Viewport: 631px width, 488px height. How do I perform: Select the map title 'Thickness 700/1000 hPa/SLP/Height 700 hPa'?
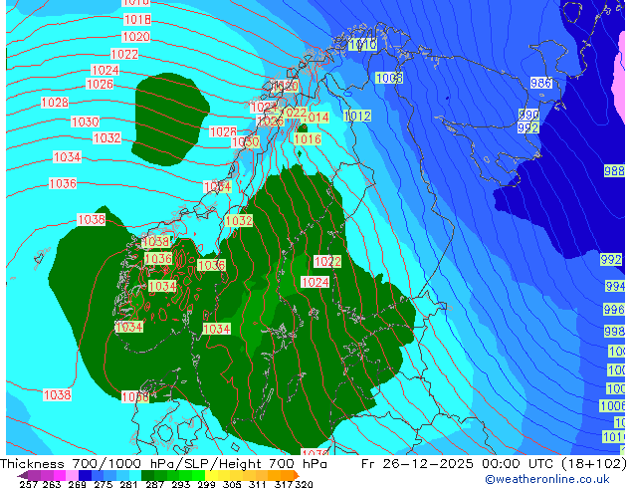coord(163,464)
